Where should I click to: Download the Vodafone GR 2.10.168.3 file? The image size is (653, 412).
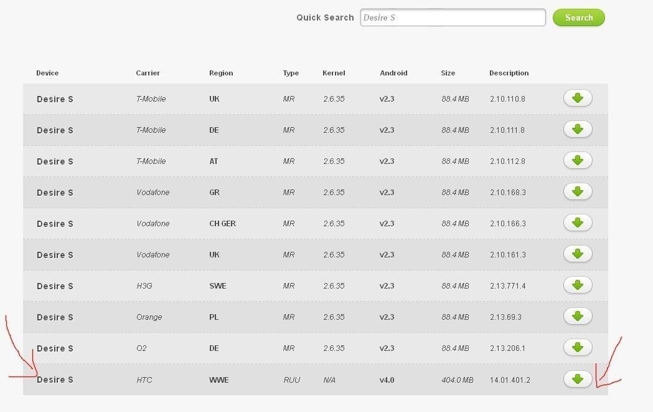click(x=578, y=192)
